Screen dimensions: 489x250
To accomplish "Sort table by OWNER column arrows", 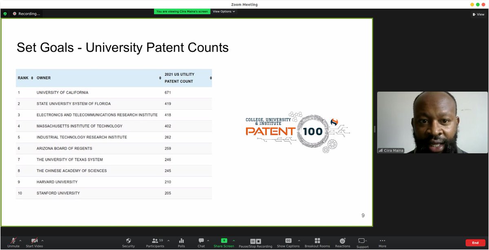I will [x=160, y=78].
